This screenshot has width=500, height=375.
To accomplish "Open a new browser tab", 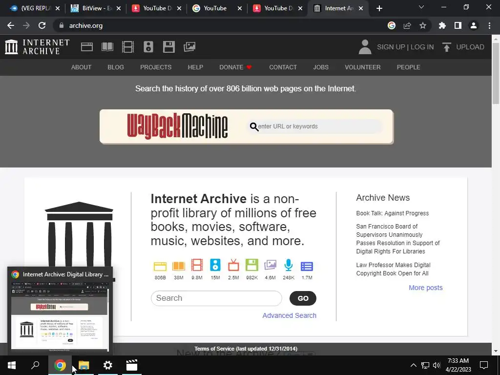I will click(379, 8).
